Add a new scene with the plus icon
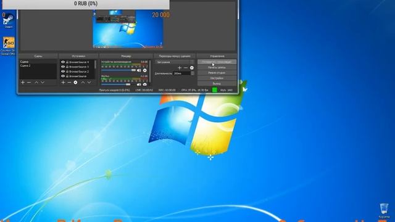Viewport: 395px width, 222px height. pyautogui.click(x=23, y=82)
